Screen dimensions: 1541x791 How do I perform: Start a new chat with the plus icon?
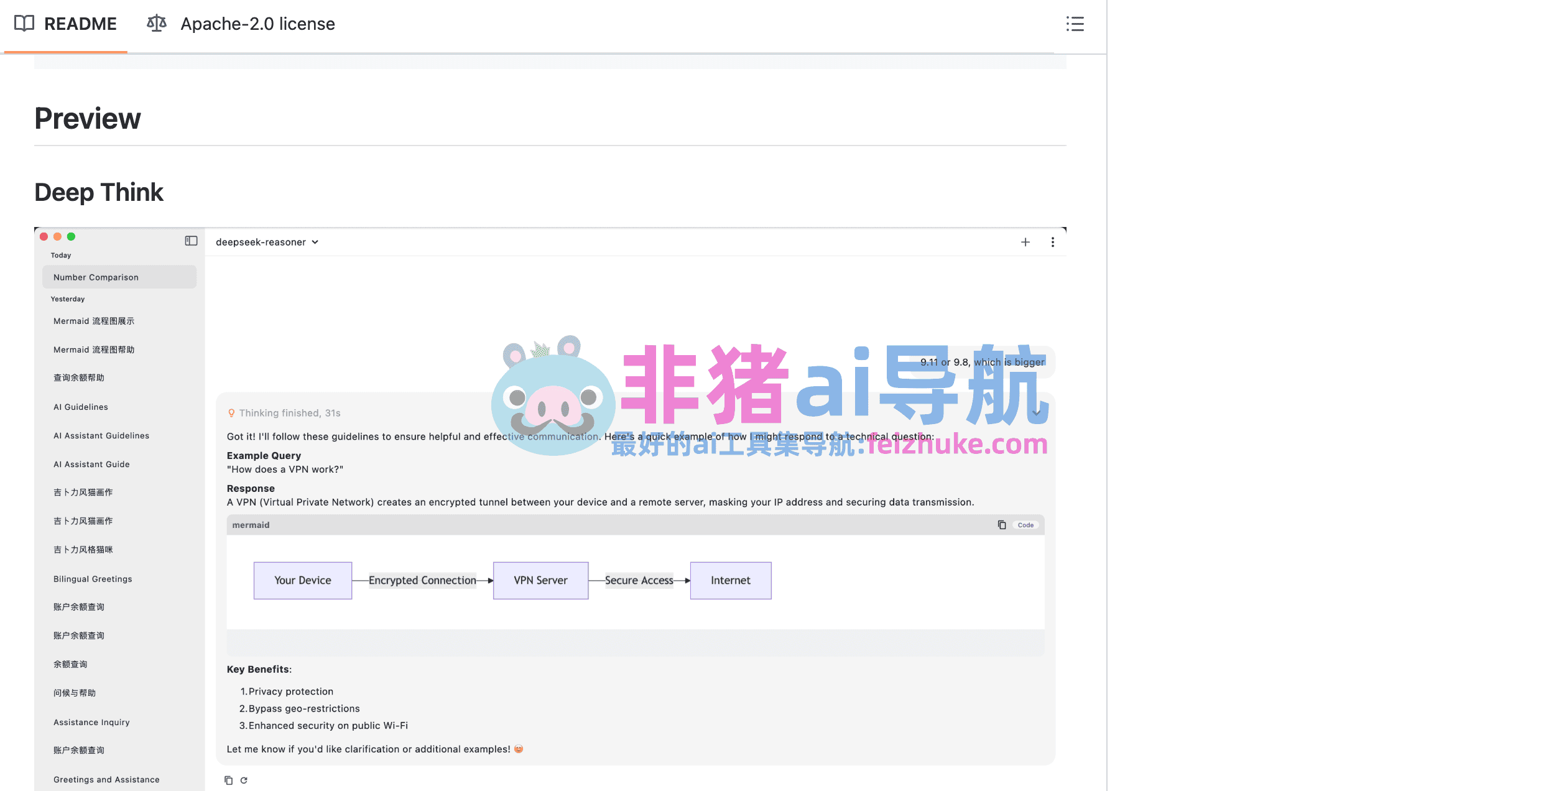point(1025,242)
